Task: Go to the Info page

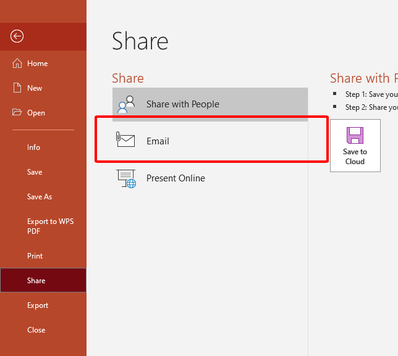Action: 43,147
